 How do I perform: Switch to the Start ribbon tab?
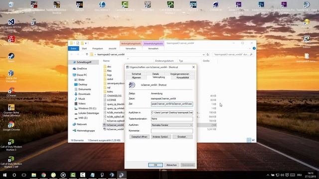point(84,49)
